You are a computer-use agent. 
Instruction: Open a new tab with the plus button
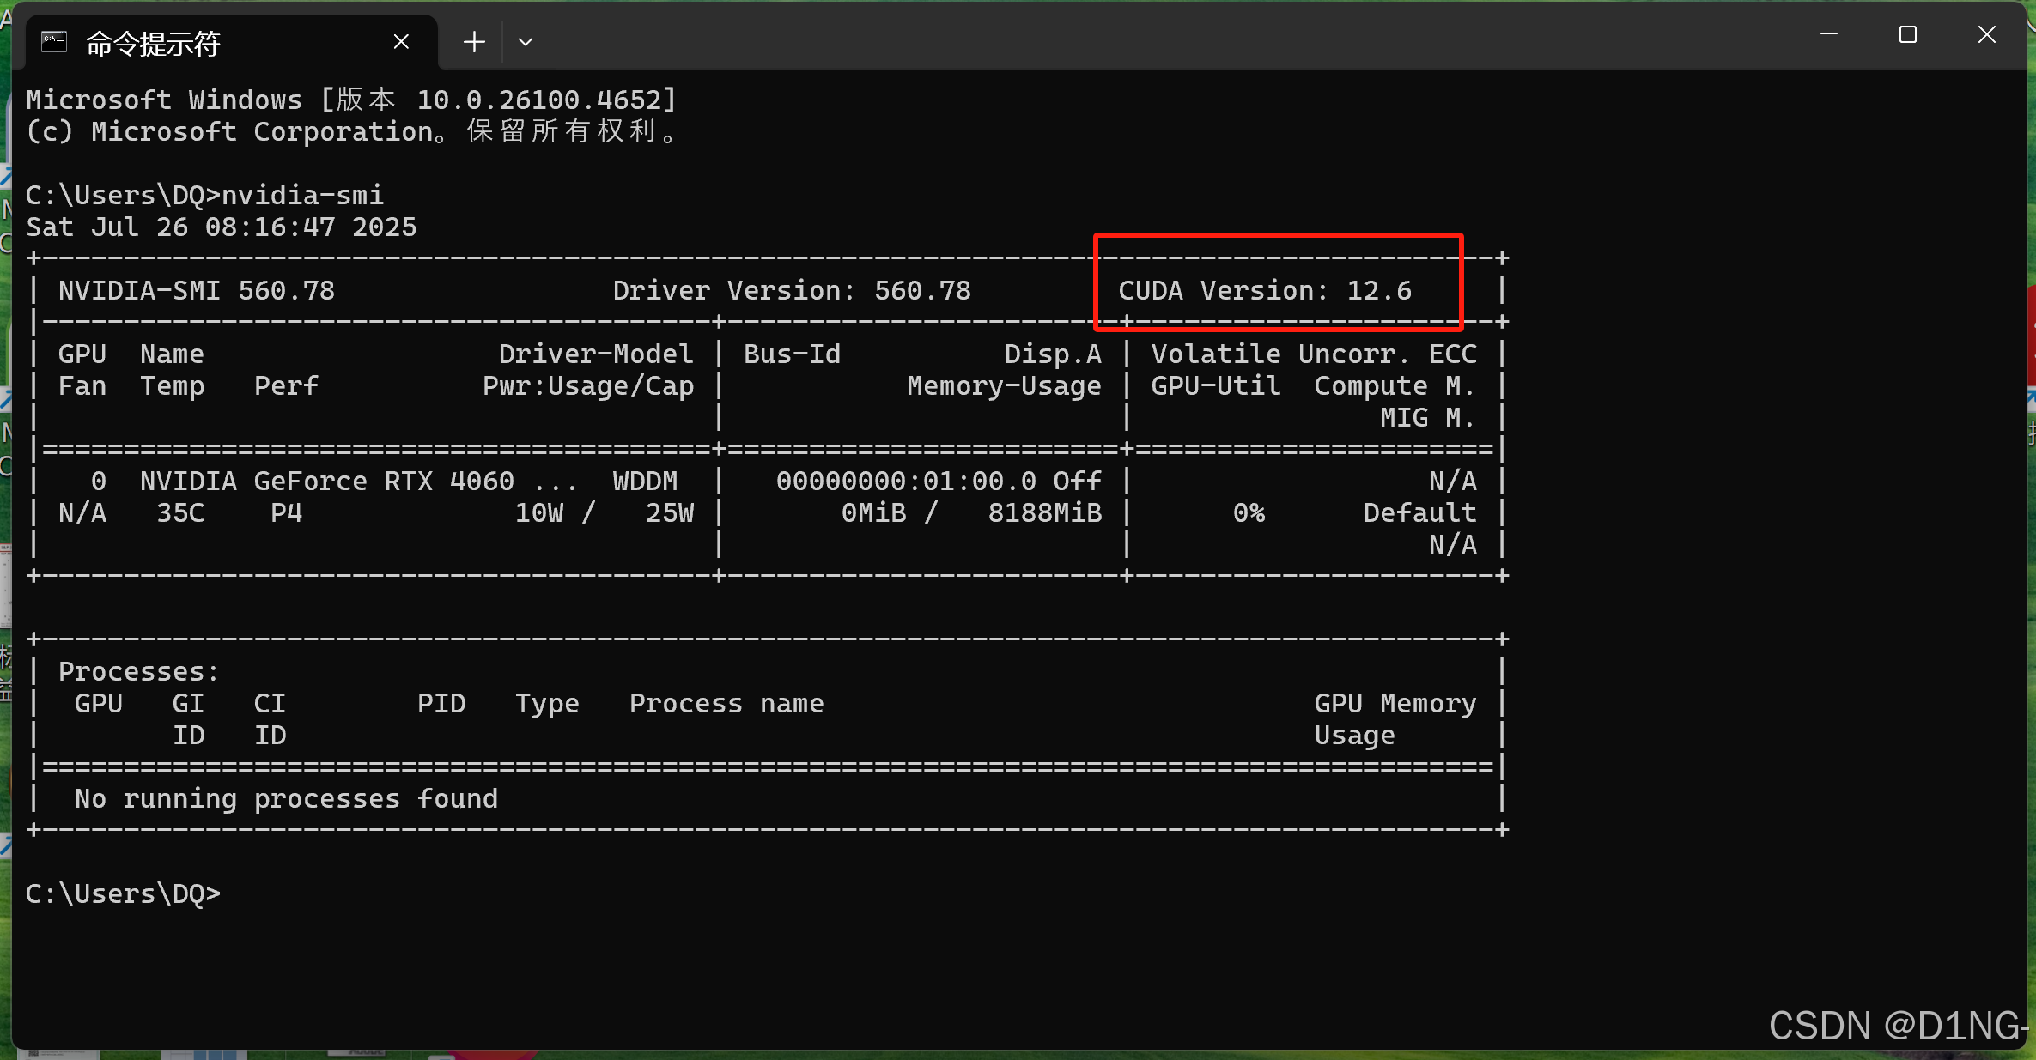[473, 41]
